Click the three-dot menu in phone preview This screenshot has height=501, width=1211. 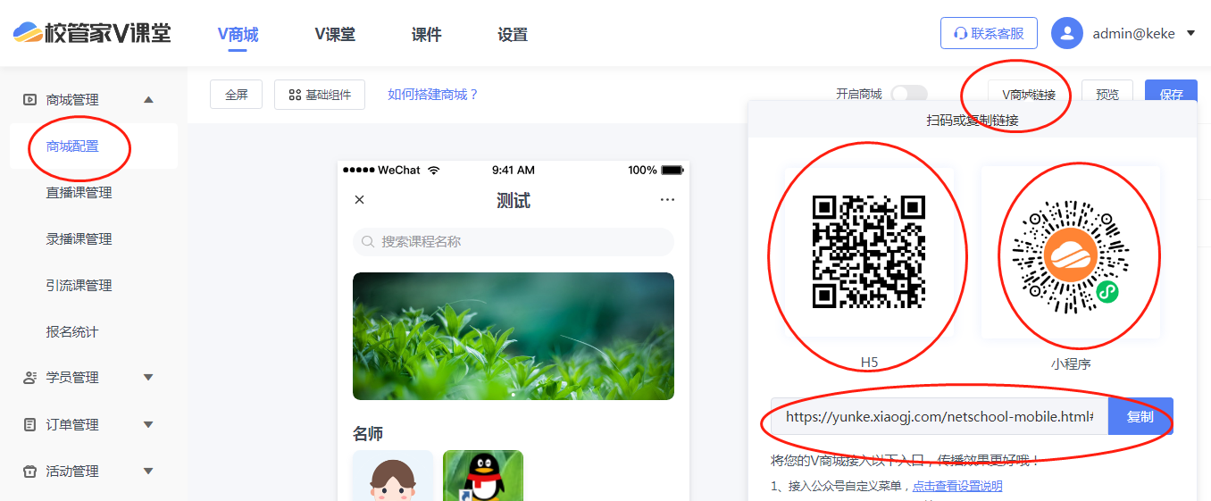pos(667,200)
